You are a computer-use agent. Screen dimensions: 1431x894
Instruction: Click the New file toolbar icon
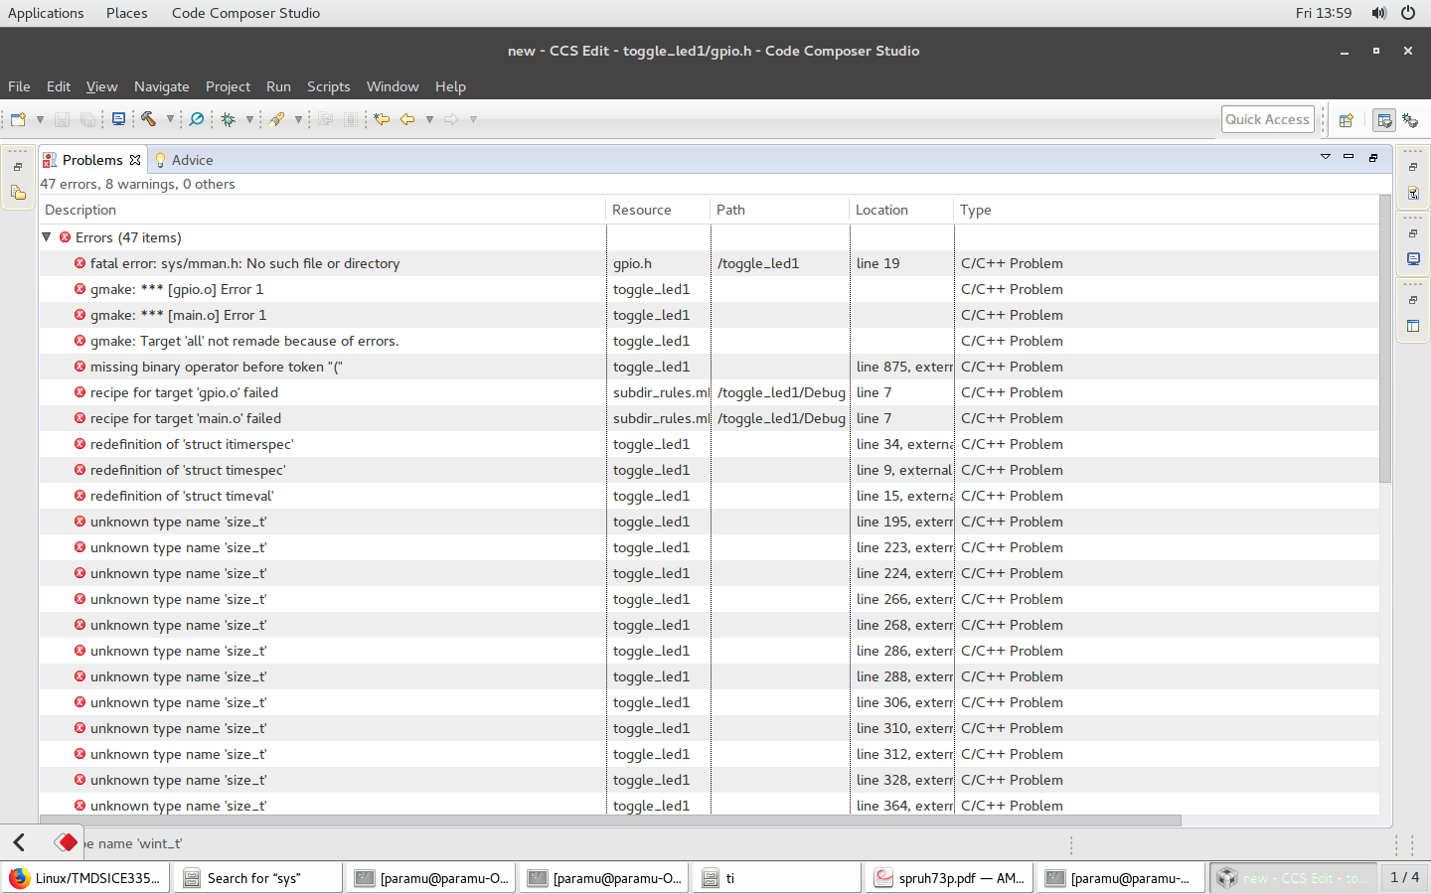click(18, 119)
